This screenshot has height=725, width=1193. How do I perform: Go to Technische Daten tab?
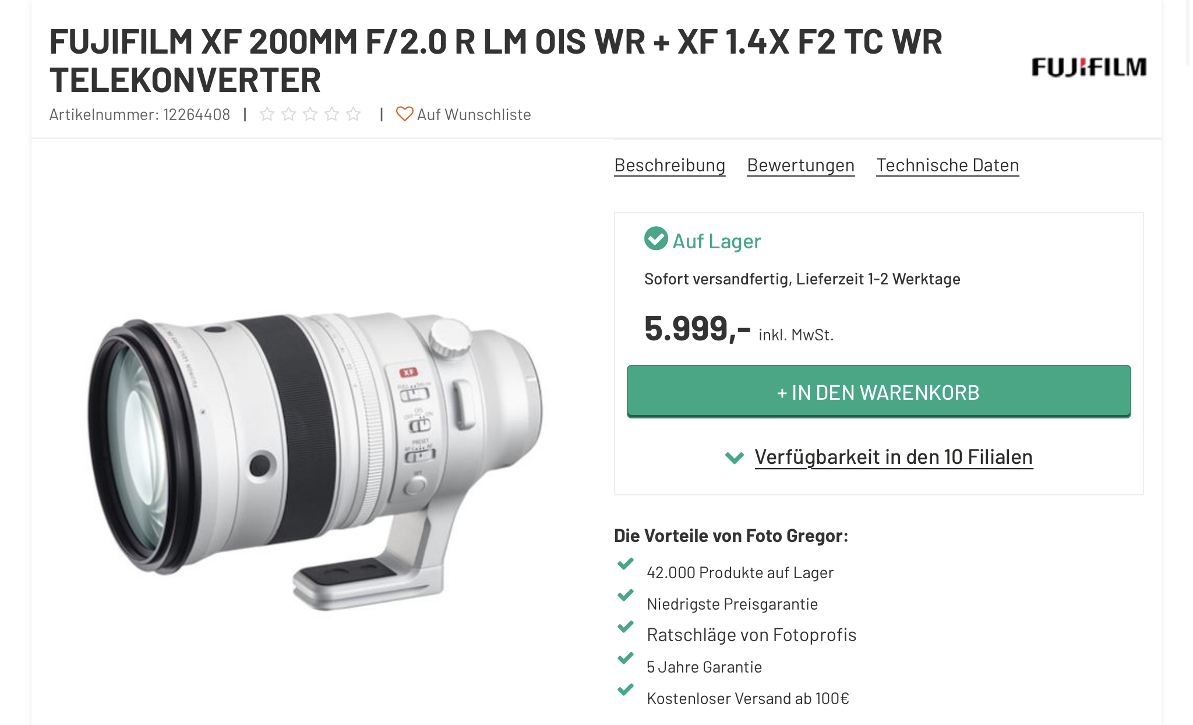pos(948,166)
